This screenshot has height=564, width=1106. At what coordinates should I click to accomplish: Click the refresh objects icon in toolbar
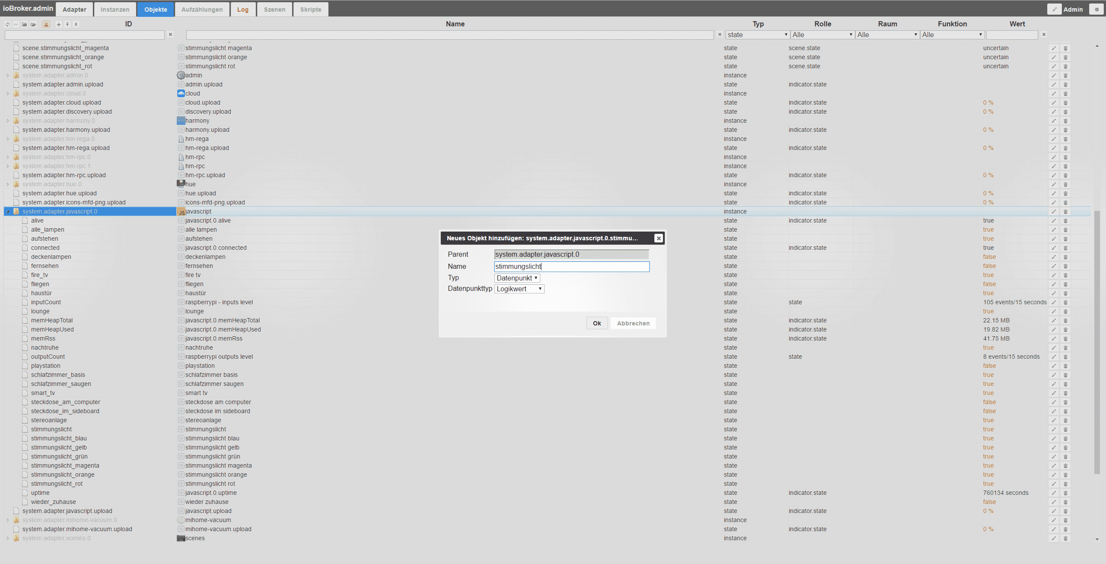(x=7, y=24)
